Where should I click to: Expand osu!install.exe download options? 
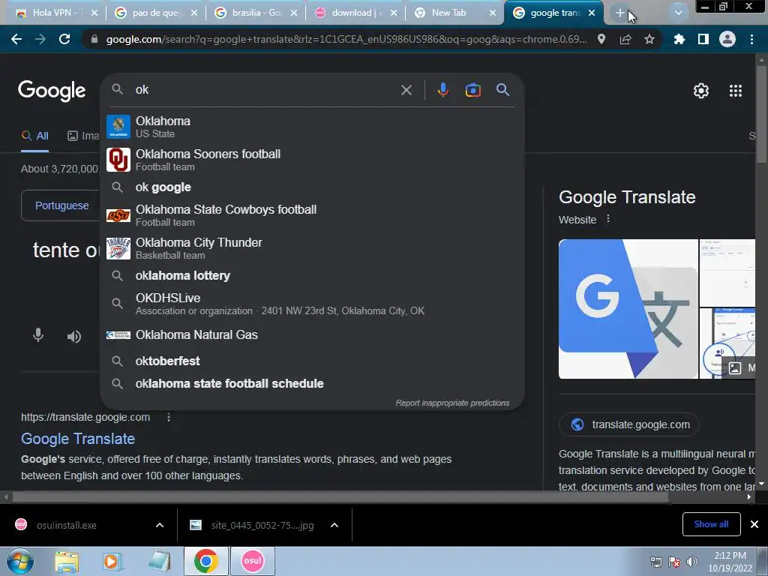pos(160,525)
